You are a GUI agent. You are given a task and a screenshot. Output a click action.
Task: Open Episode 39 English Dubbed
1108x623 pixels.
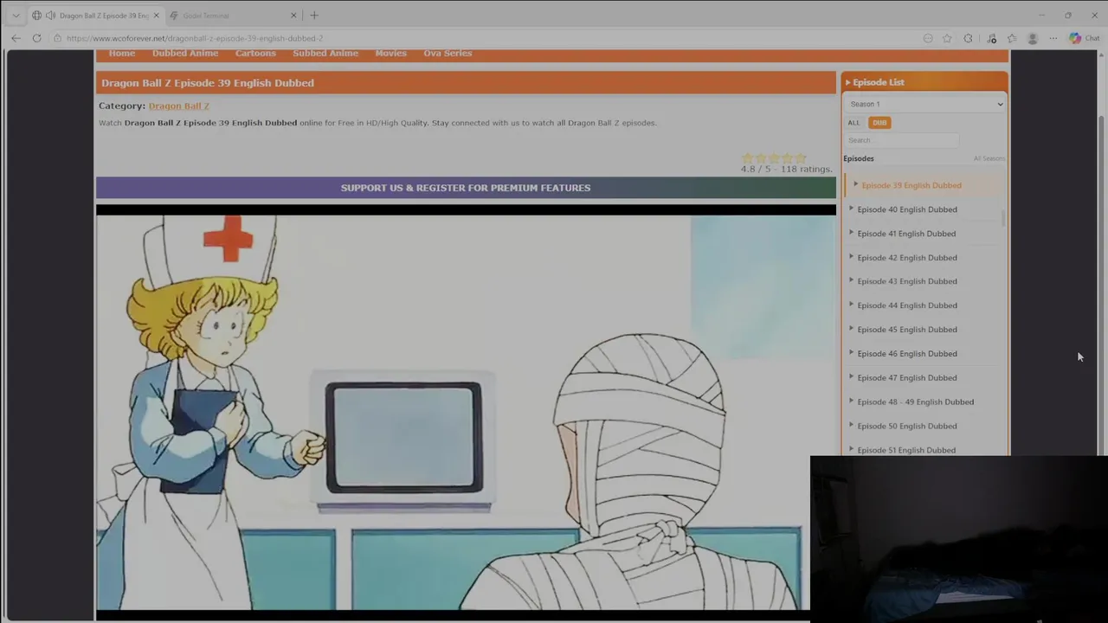[911, 185]
